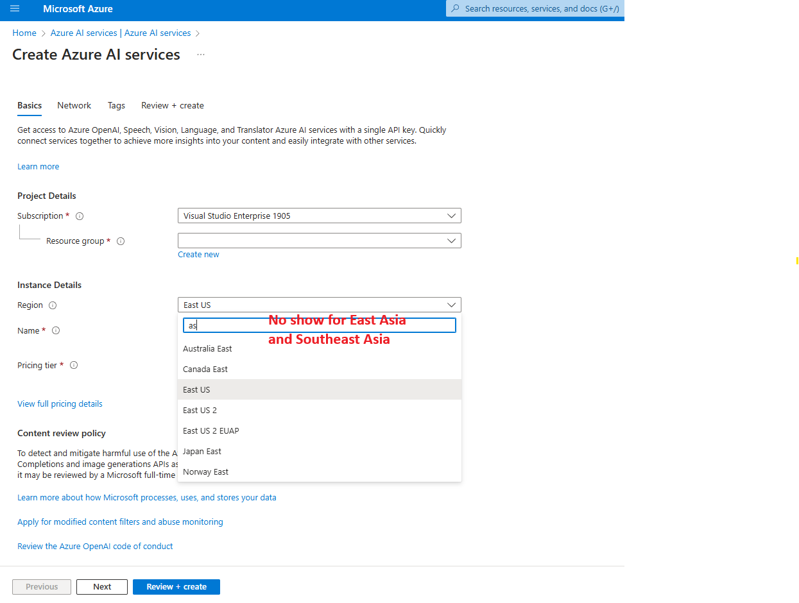Screen dimensions: 799x603
Task: Click the info icon next to Subscription
Action: pyautogui.click(x=80, y=216)
